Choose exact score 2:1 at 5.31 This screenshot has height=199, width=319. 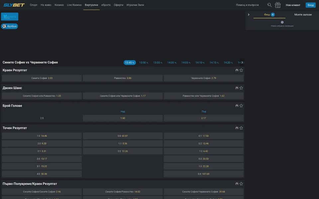[x=42, y=151]
